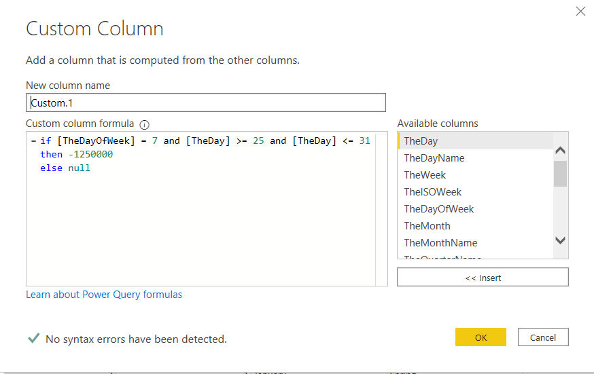
Task: Click the formula info icon
Action: pyautogui.click(x=144, y=124)
